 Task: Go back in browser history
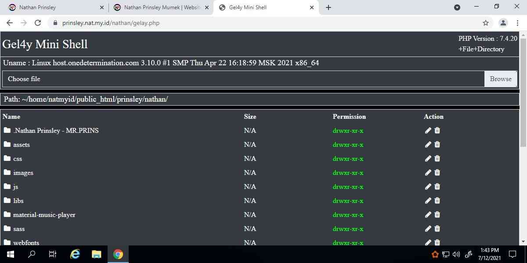[10, 23]
